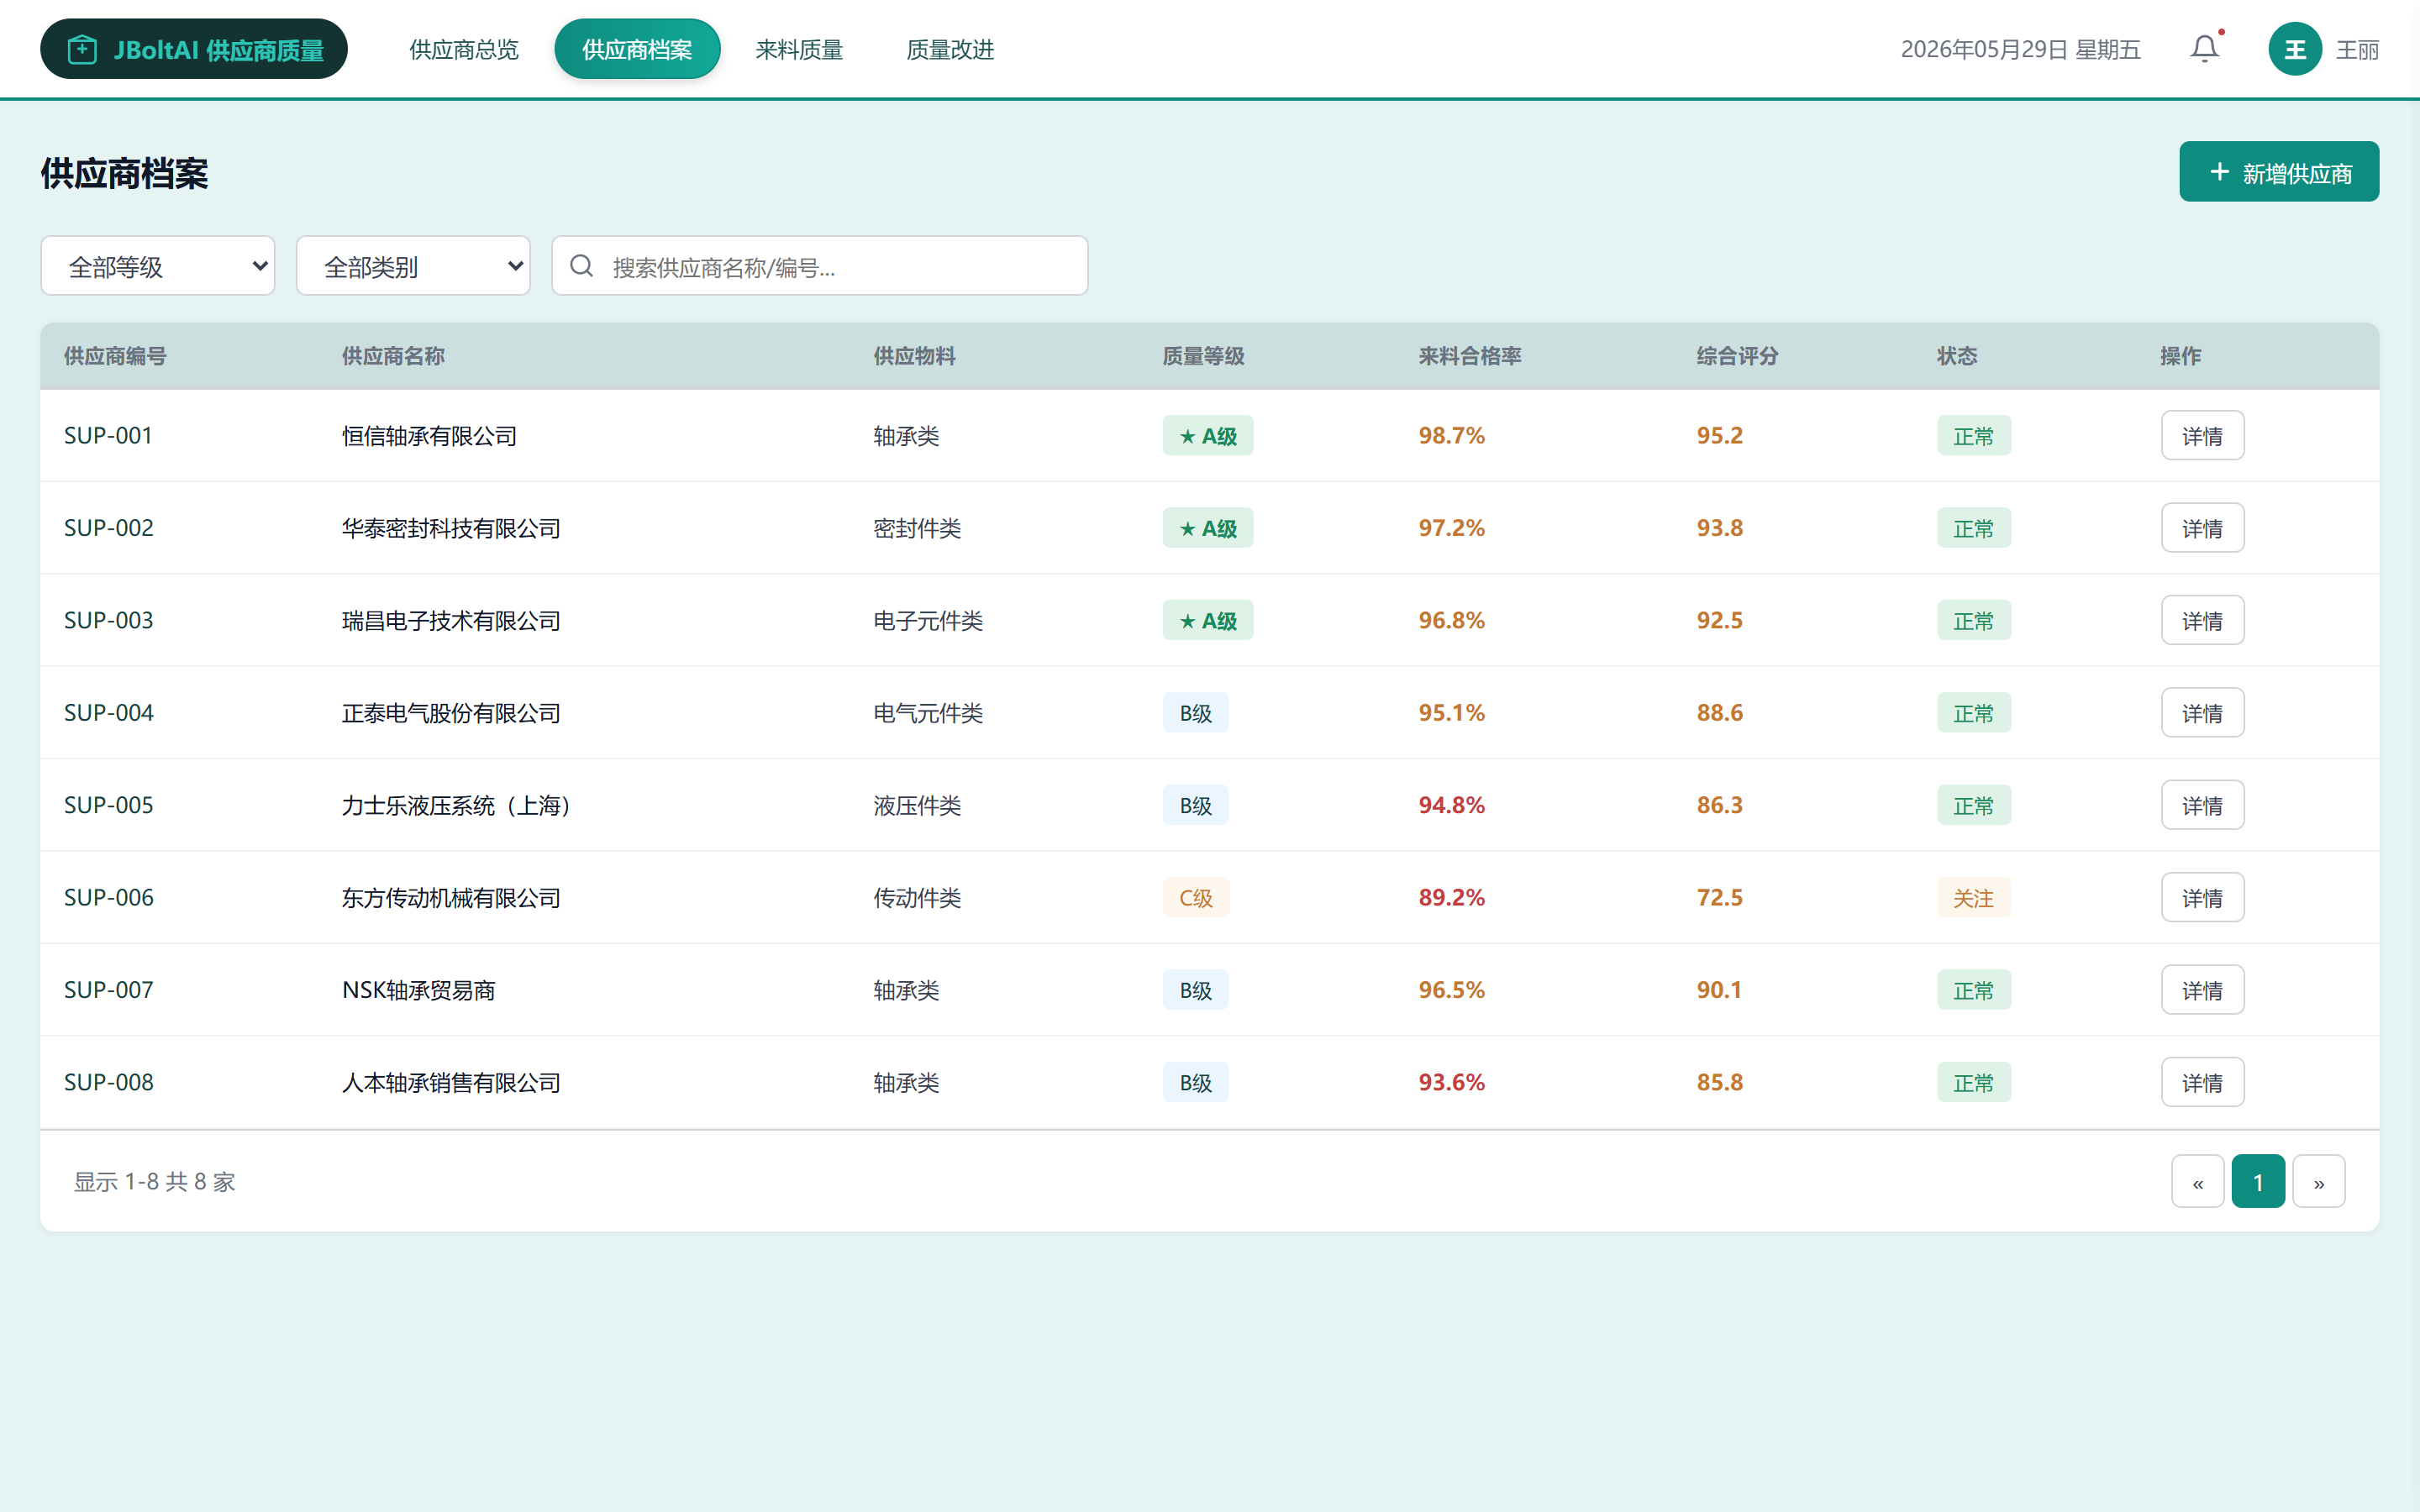Open the notification bell
The height and width of the screenshot is (1512, 2420).
(x=2204, y=49)
